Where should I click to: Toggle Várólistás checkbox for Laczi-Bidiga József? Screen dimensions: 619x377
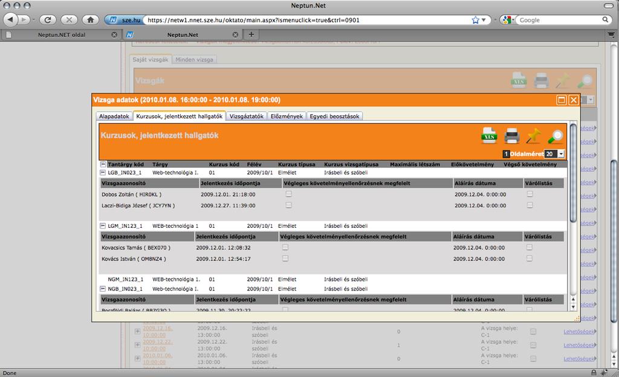pos(530,205)
